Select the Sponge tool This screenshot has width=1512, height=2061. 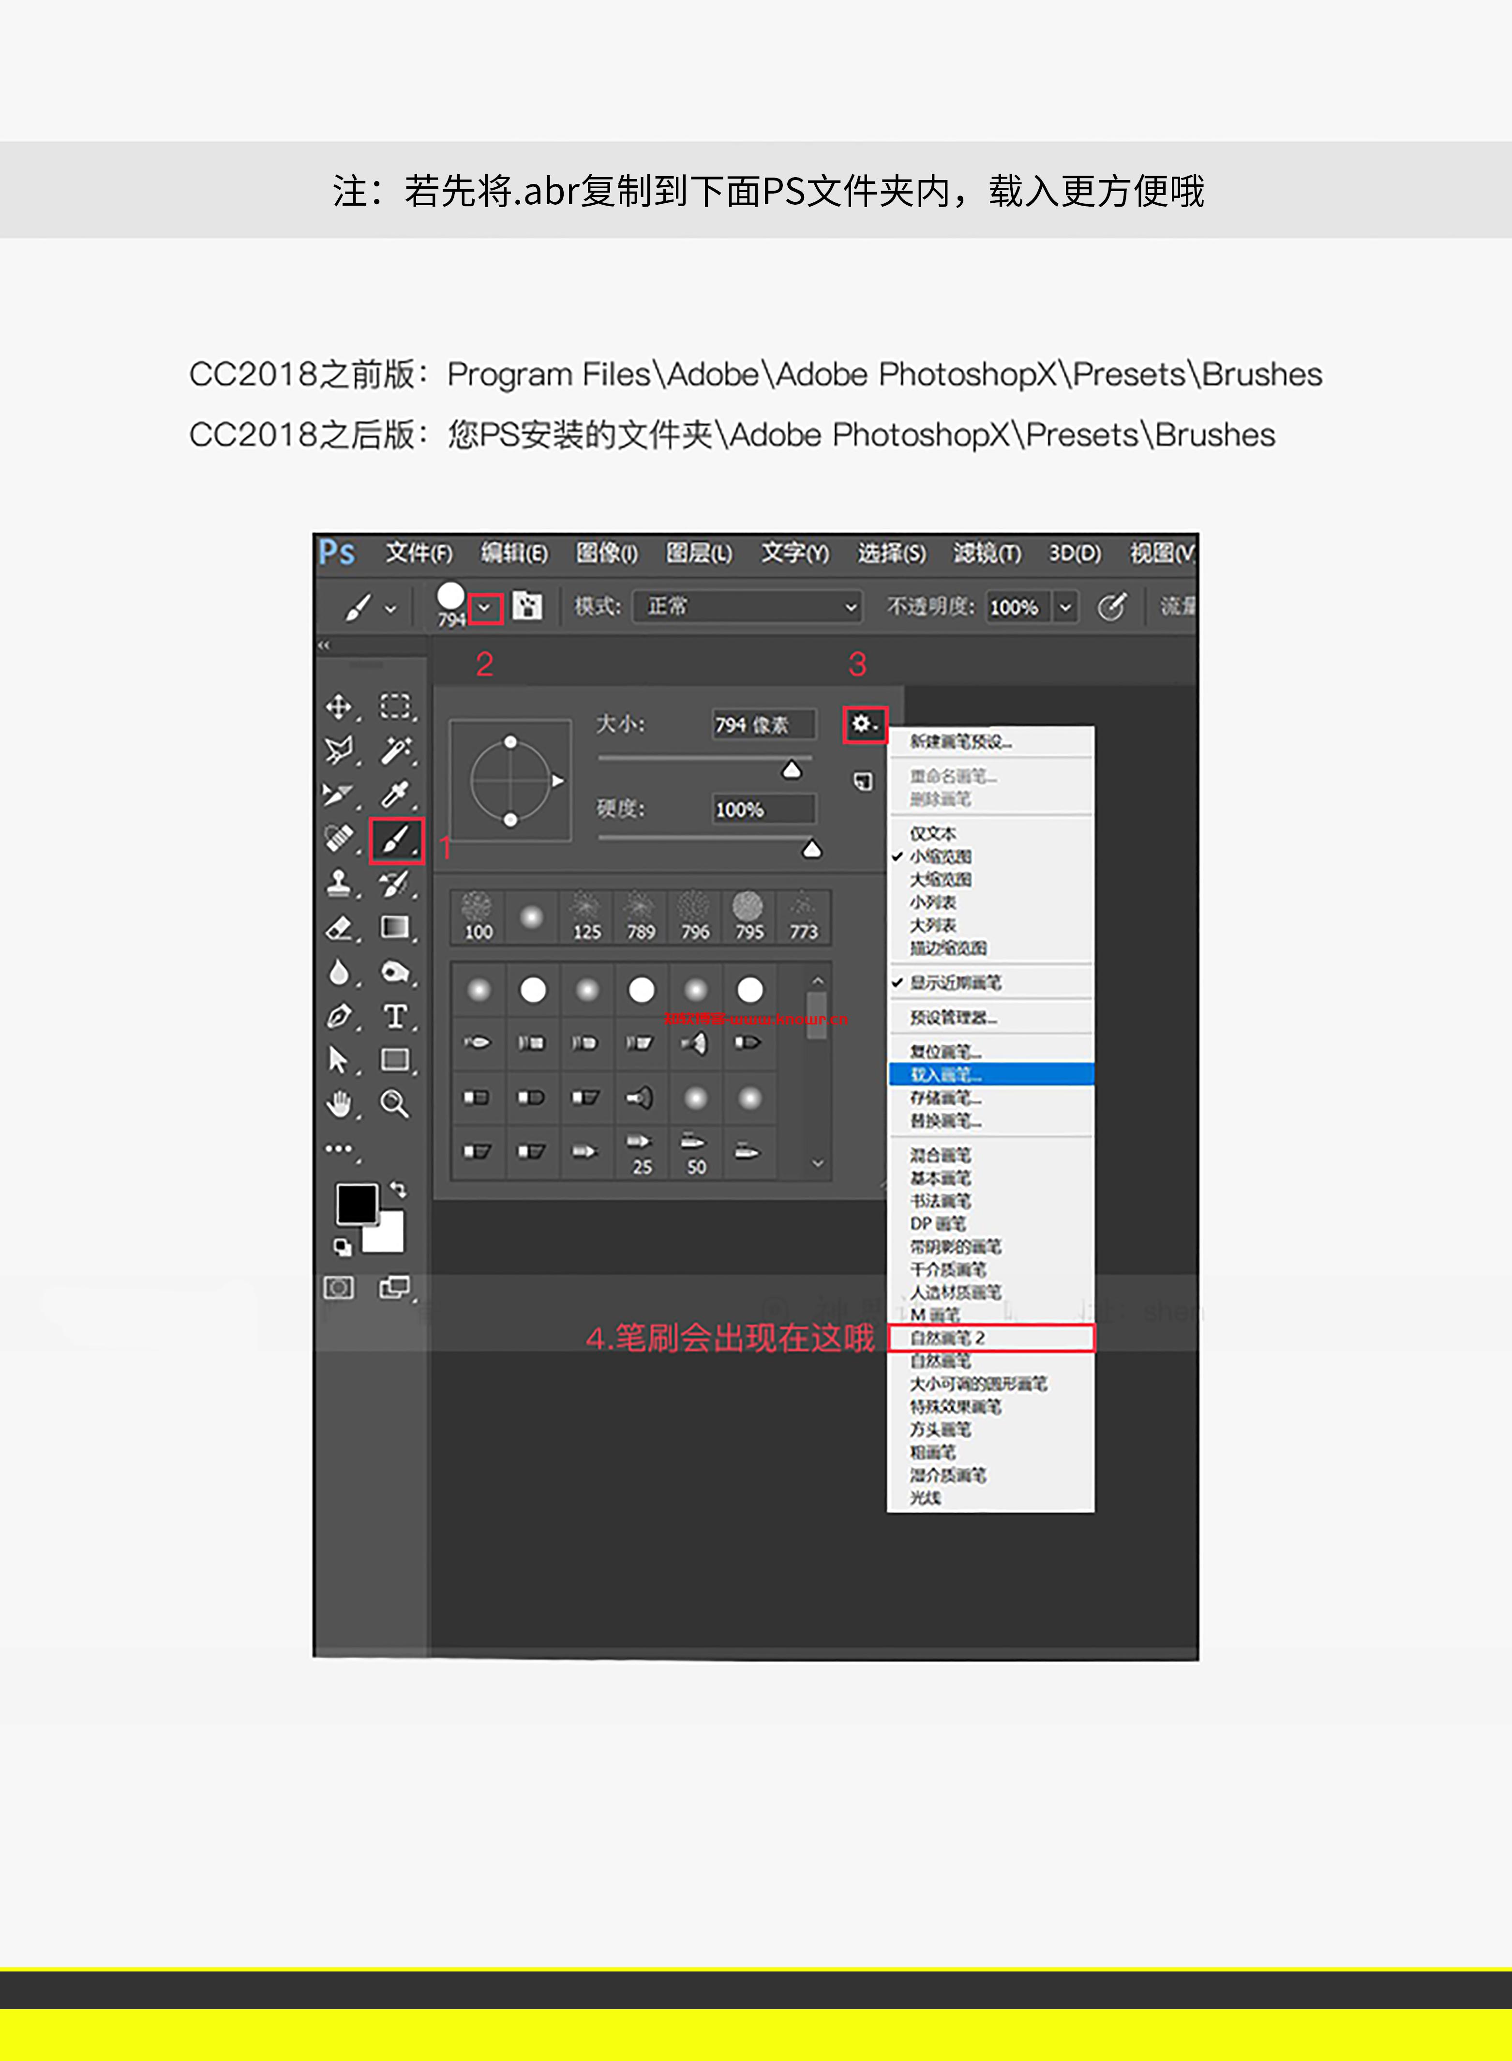[395, 972]
